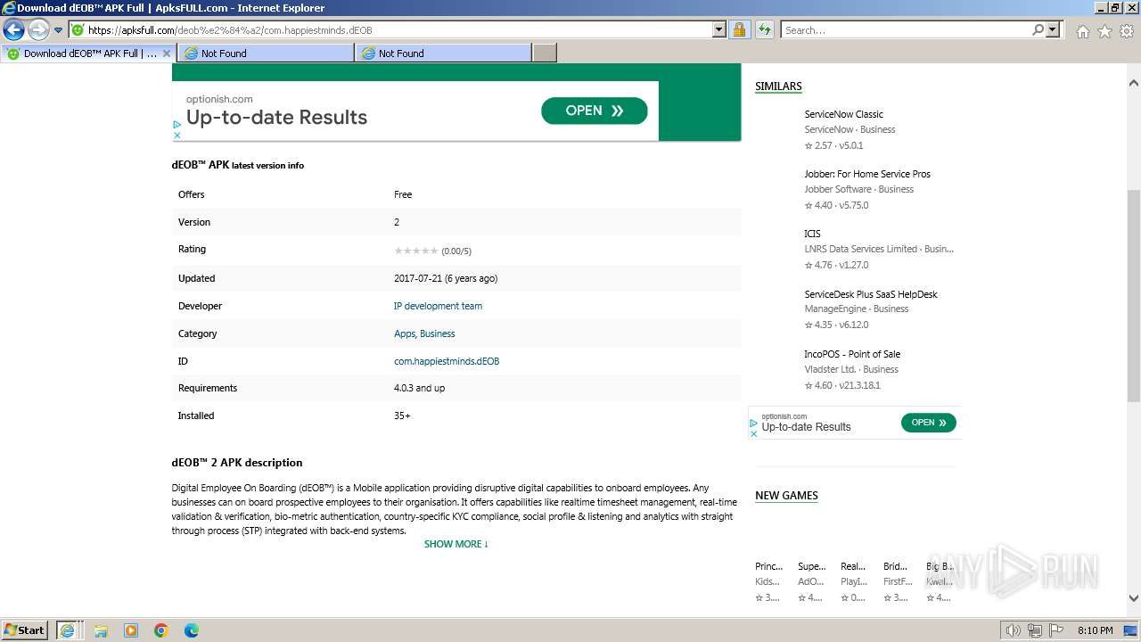
Task: Open a new blank tab
Action: click(x=545, y=53)
